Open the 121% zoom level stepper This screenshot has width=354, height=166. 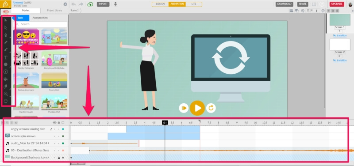click(x=317, y=11)
